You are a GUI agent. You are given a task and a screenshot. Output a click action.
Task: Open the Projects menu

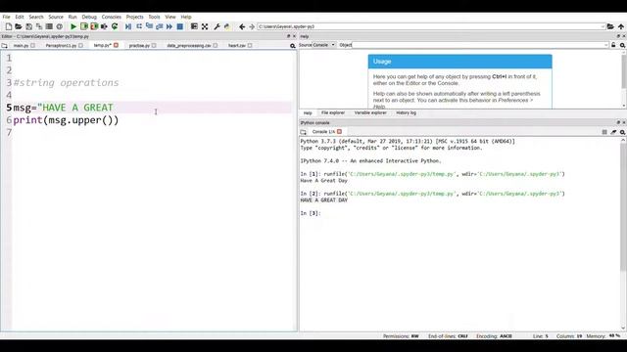coord(135,17)
